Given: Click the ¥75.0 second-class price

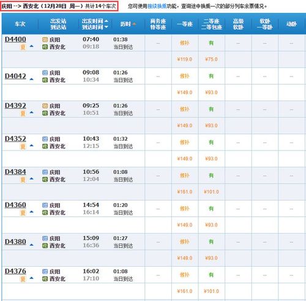Looking at the screenshot, I should (x=211, y=59).
